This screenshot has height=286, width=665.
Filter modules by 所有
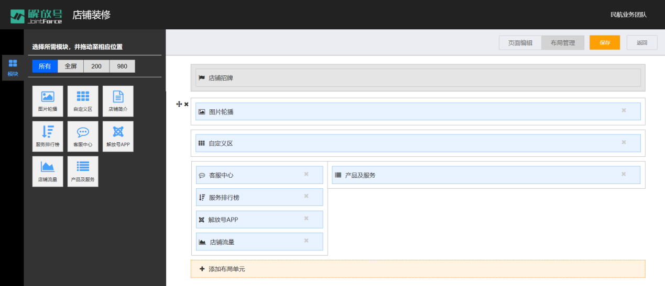coord(45,66)
